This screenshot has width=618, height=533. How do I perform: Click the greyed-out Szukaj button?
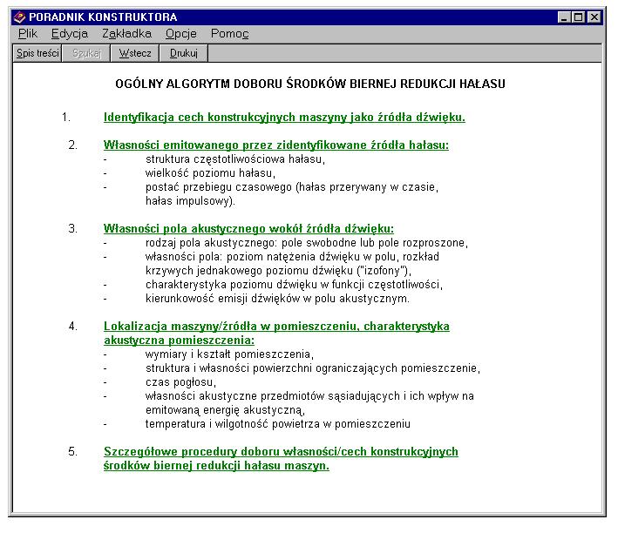click(x=86, y=53)
